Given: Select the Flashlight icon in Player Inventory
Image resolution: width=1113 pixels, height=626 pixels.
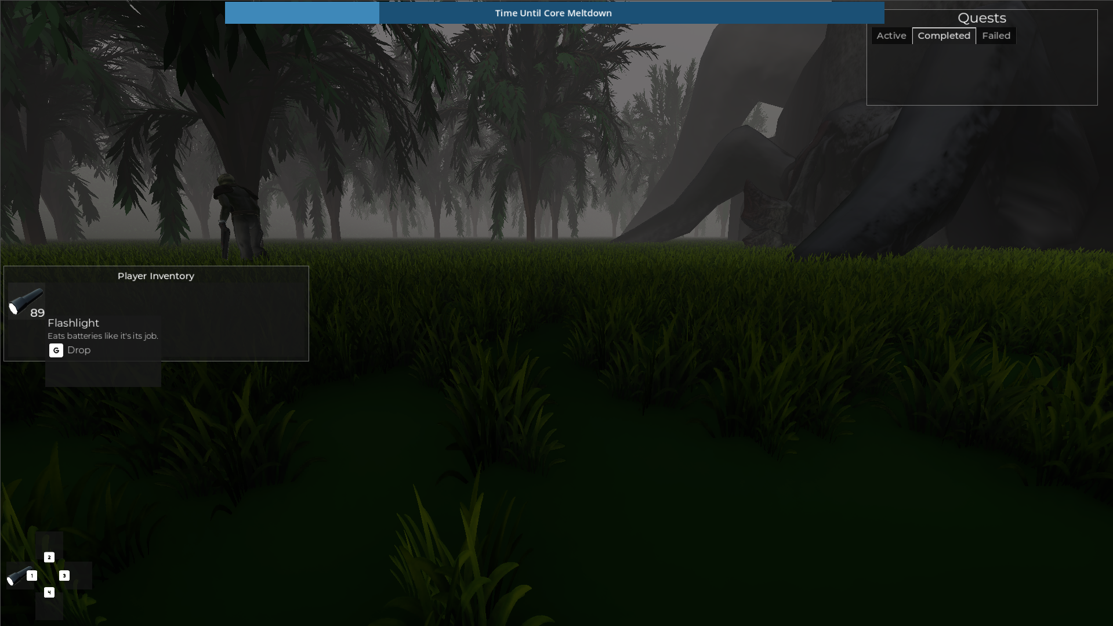Looking at the screenshot, I should pyautogui.click(x=26, y=302).
